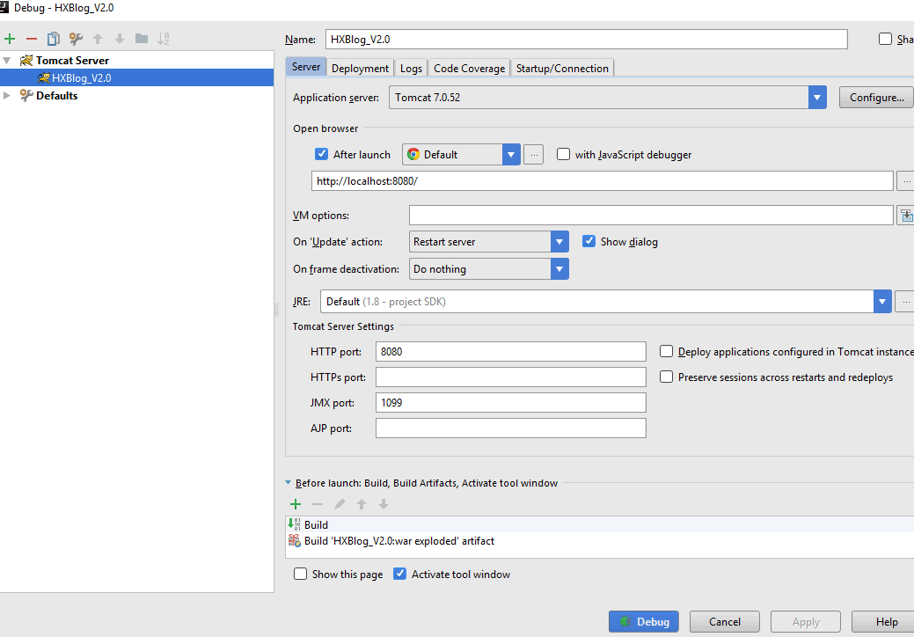Add a Before launch task

point(296,504)
